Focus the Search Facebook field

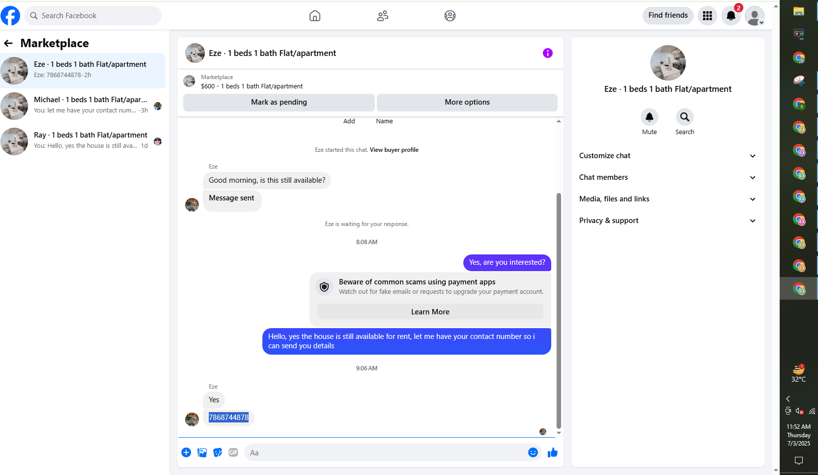tap(93, 16)
